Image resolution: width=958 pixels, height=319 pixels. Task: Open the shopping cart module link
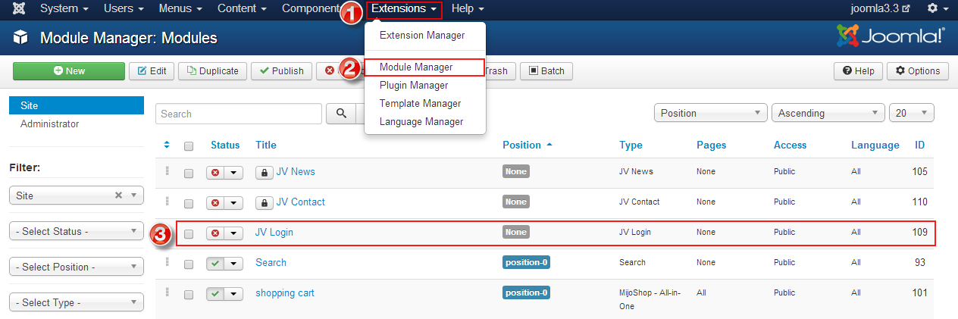[285, 293]
